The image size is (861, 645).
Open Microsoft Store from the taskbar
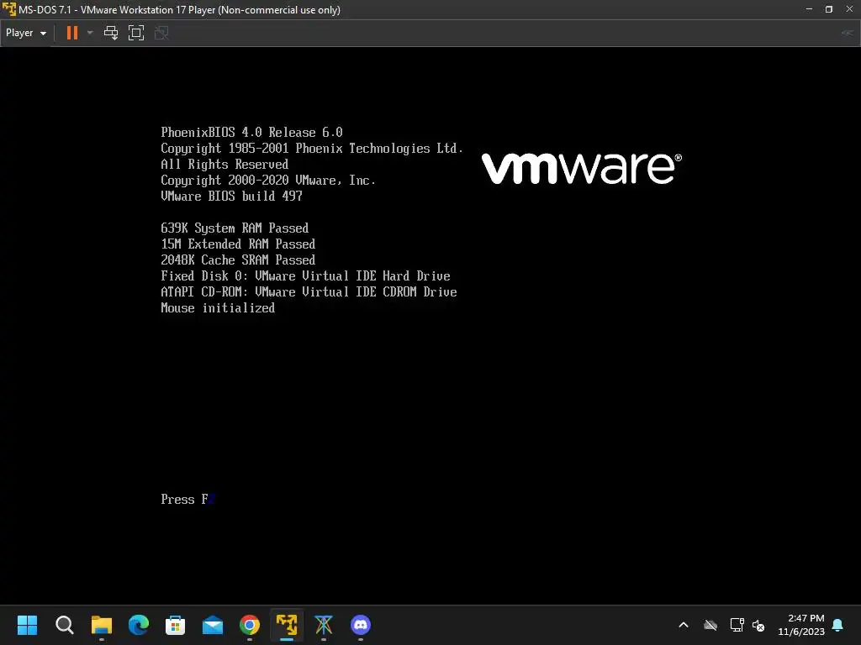pos(175,625)
